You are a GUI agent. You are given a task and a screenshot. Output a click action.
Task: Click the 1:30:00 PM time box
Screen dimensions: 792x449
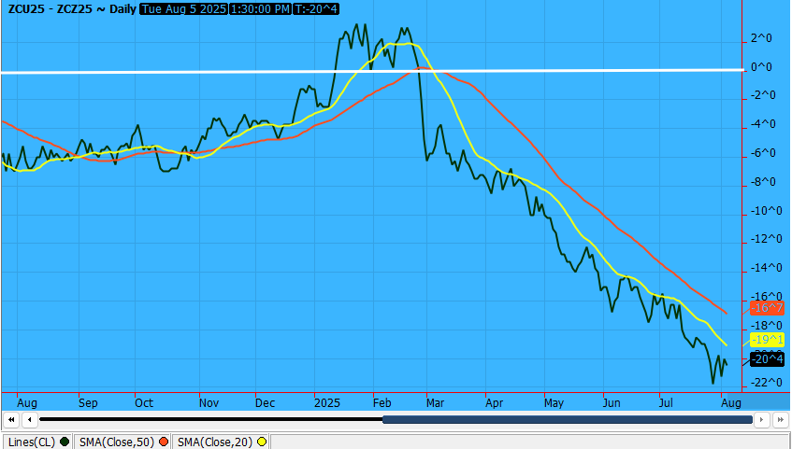coord(257,8)
